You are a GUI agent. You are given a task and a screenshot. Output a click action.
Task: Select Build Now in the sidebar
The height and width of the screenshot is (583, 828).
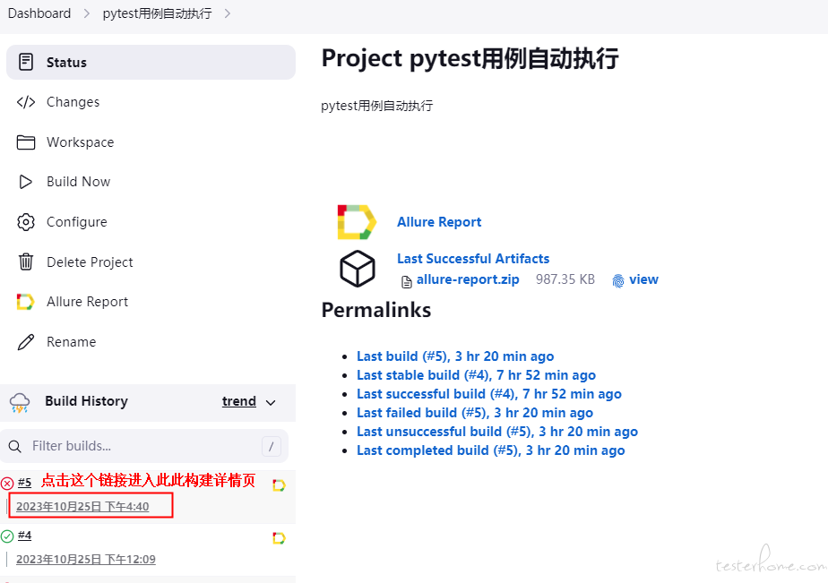click(151, 182)
